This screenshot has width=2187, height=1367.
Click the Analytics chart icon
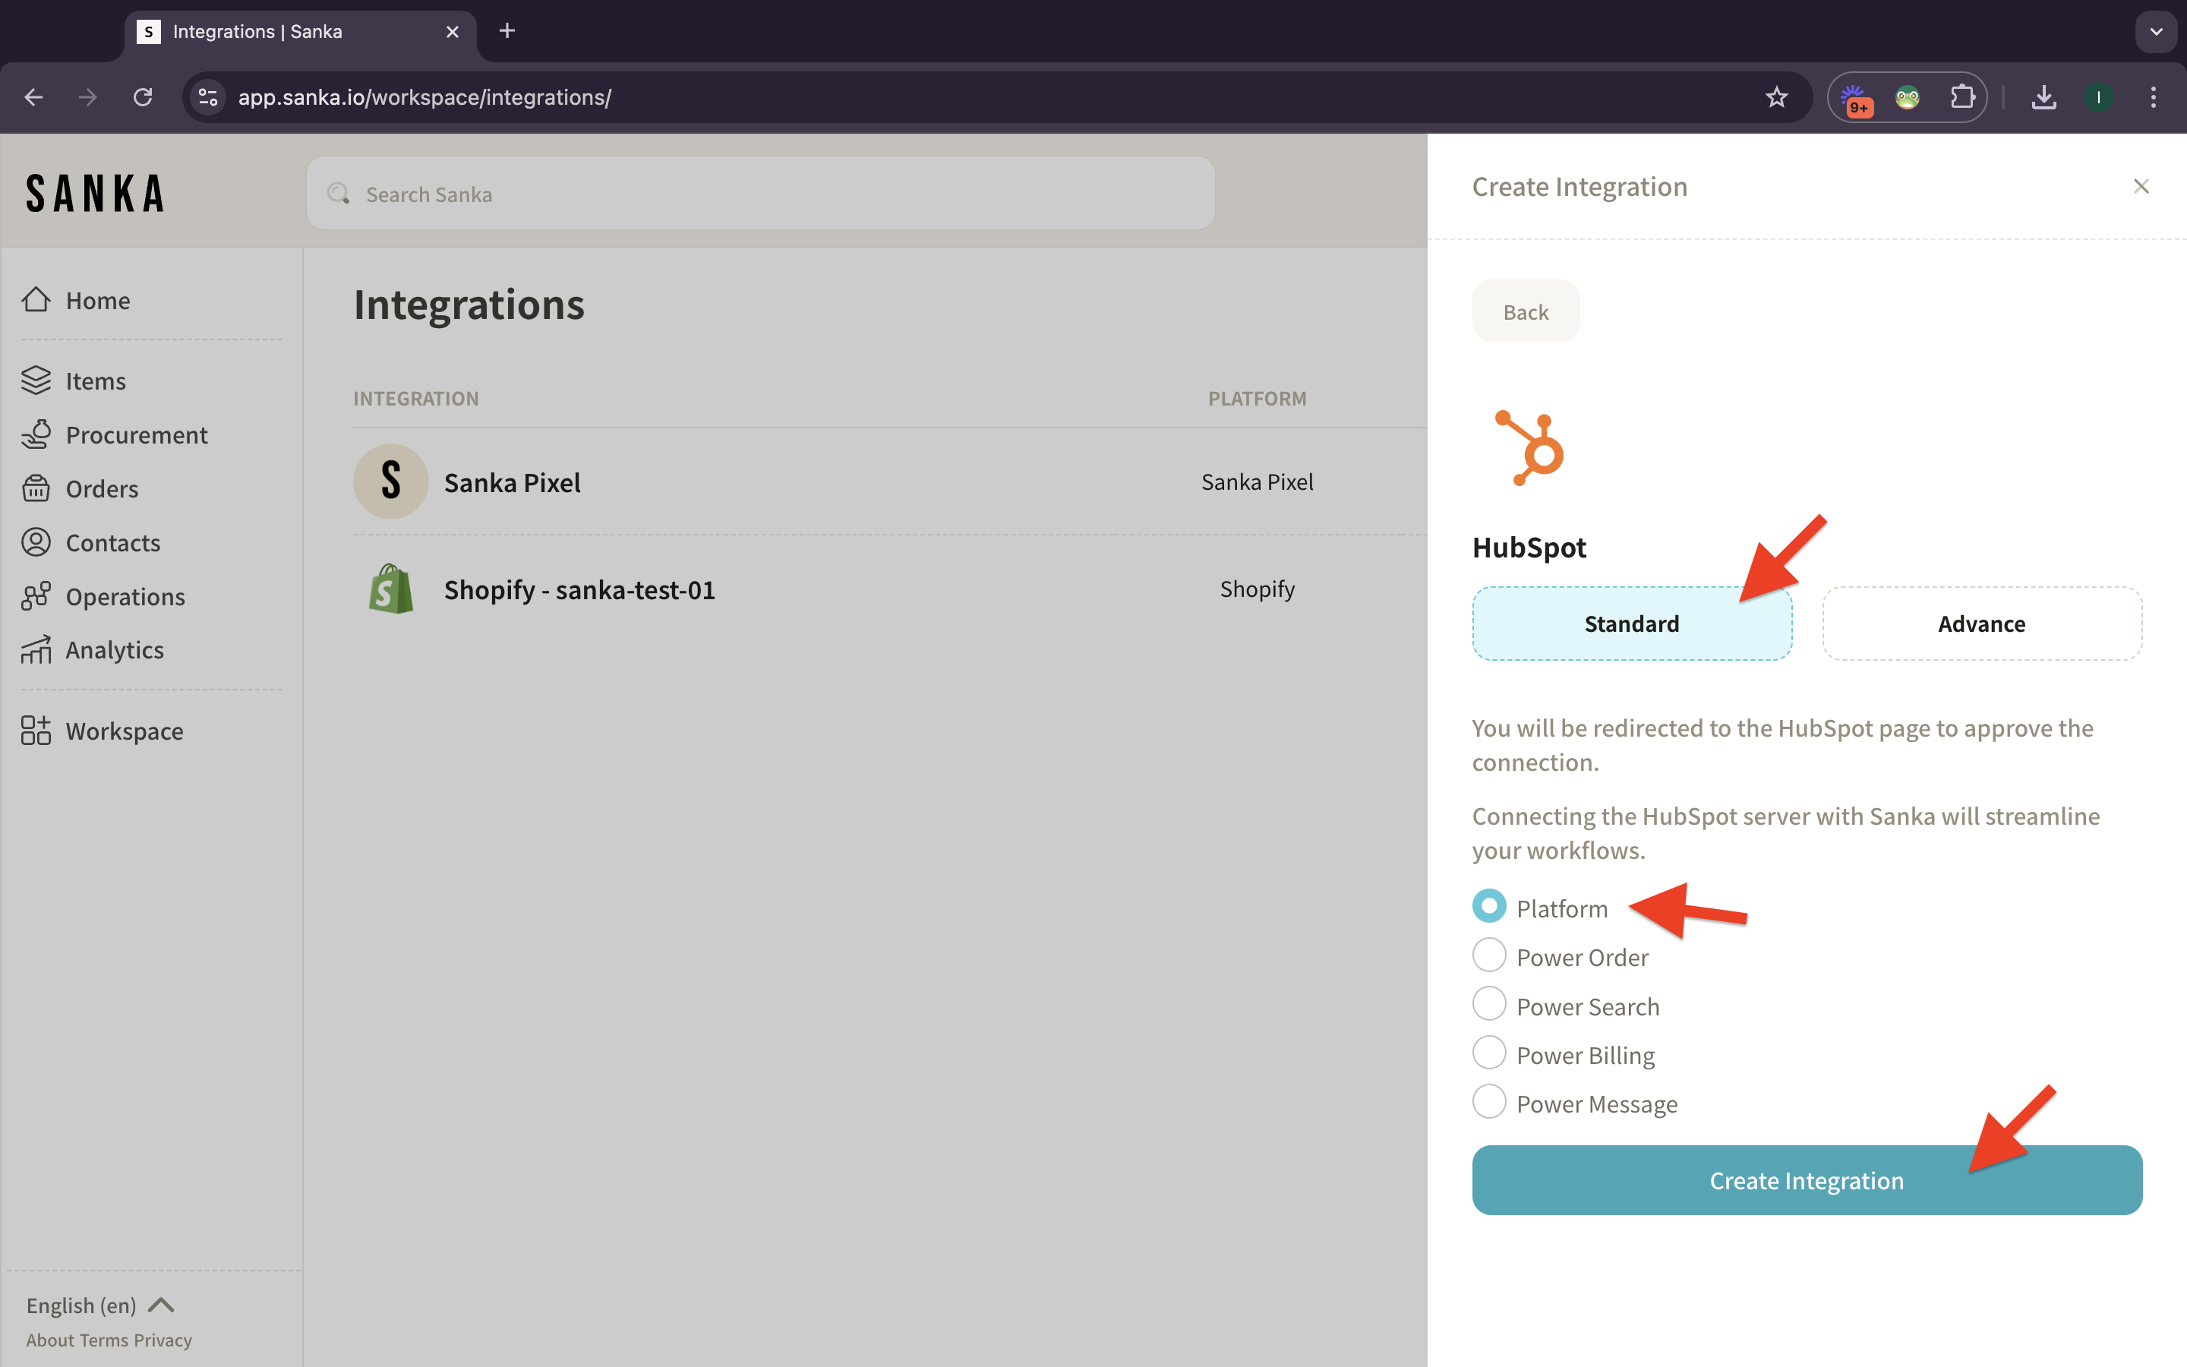36,650
